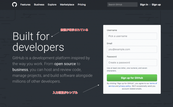Click the Password field label

[x=112, y=57]
